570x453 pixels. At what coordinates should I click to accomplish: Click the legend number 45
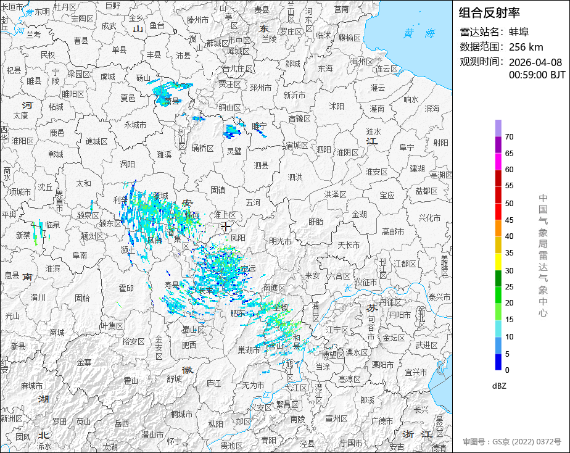click(x=510, y=220)
